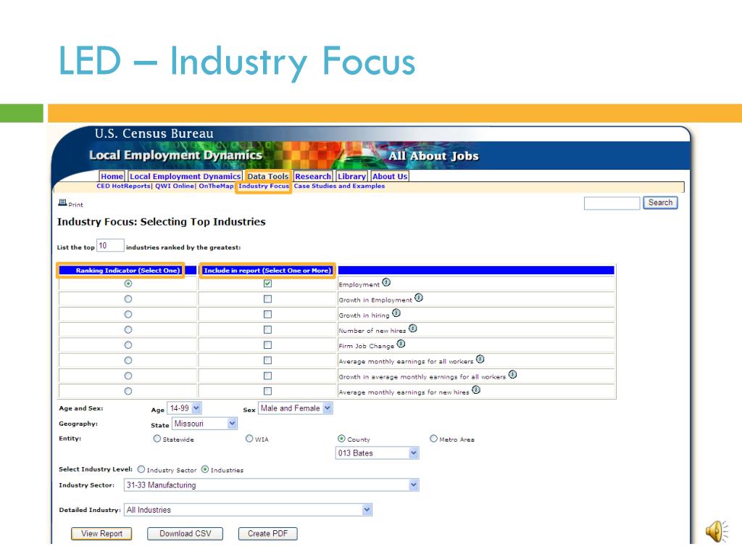Image resolution: width=742 pixels, height=557 pixels.
Task: Check Average monthly earnings new hires report box
Action: [x=268, y=391]
